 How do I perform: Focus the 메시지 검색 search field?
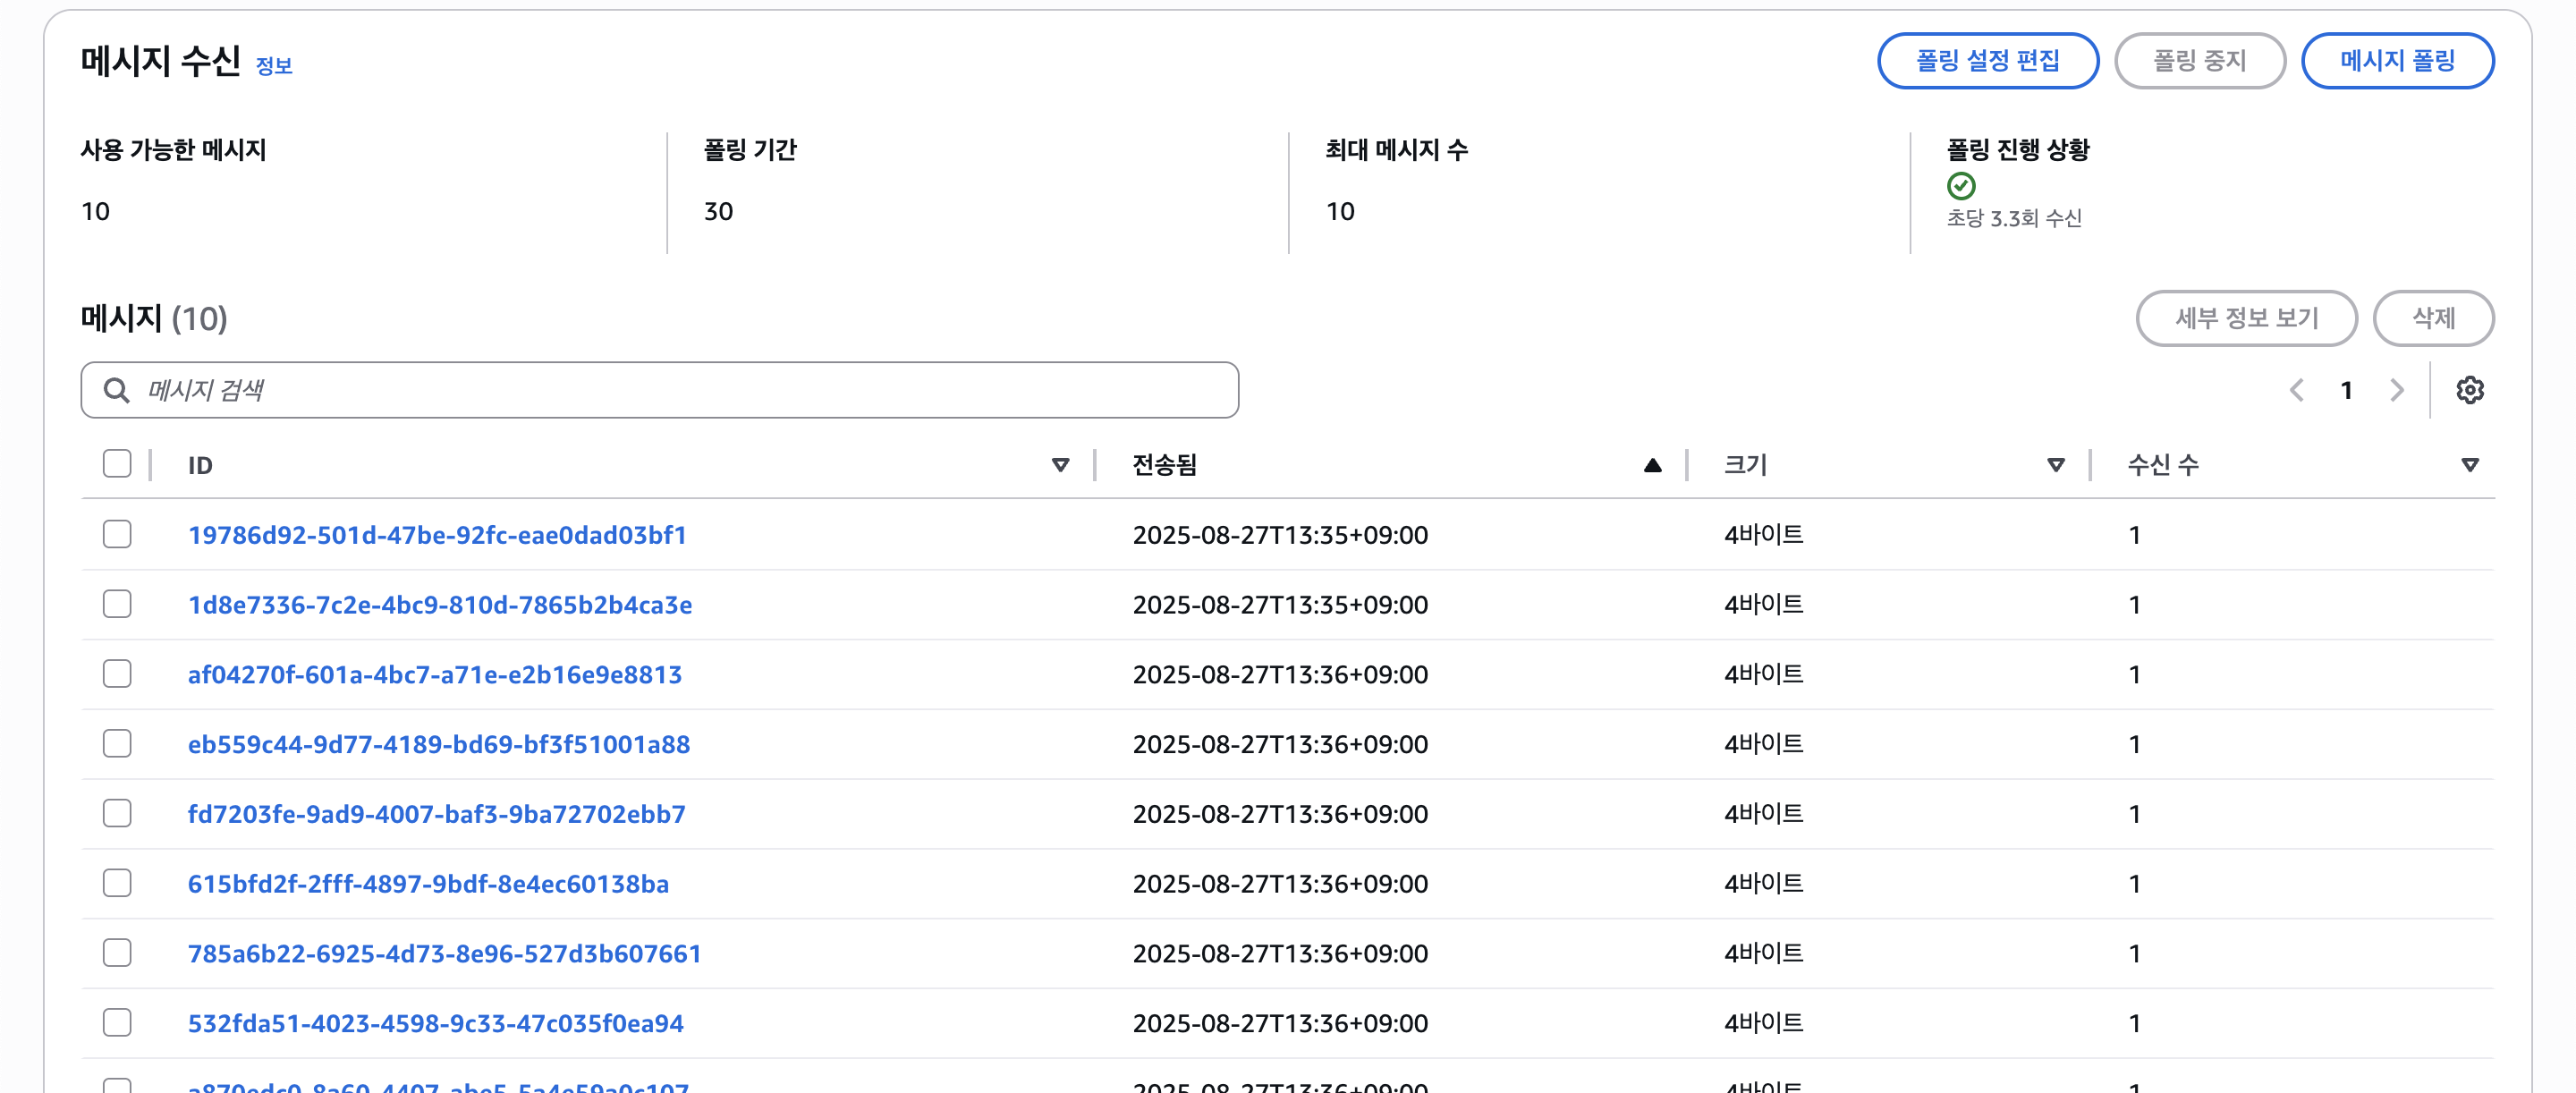(x=680, y=390)
